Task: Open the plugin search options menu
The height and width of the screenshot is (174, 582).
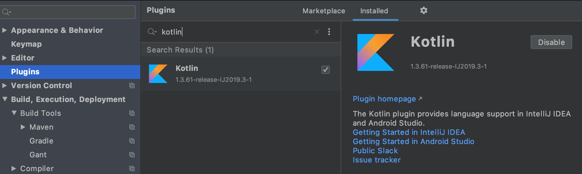Action: 329,32
